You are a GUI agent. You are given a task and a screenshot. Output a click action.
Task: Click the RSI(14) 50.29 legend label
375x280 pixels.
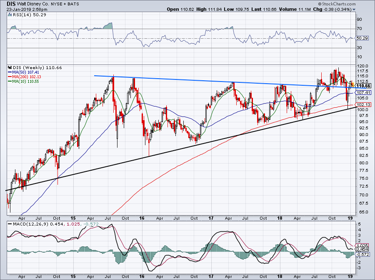coord(29,15)
